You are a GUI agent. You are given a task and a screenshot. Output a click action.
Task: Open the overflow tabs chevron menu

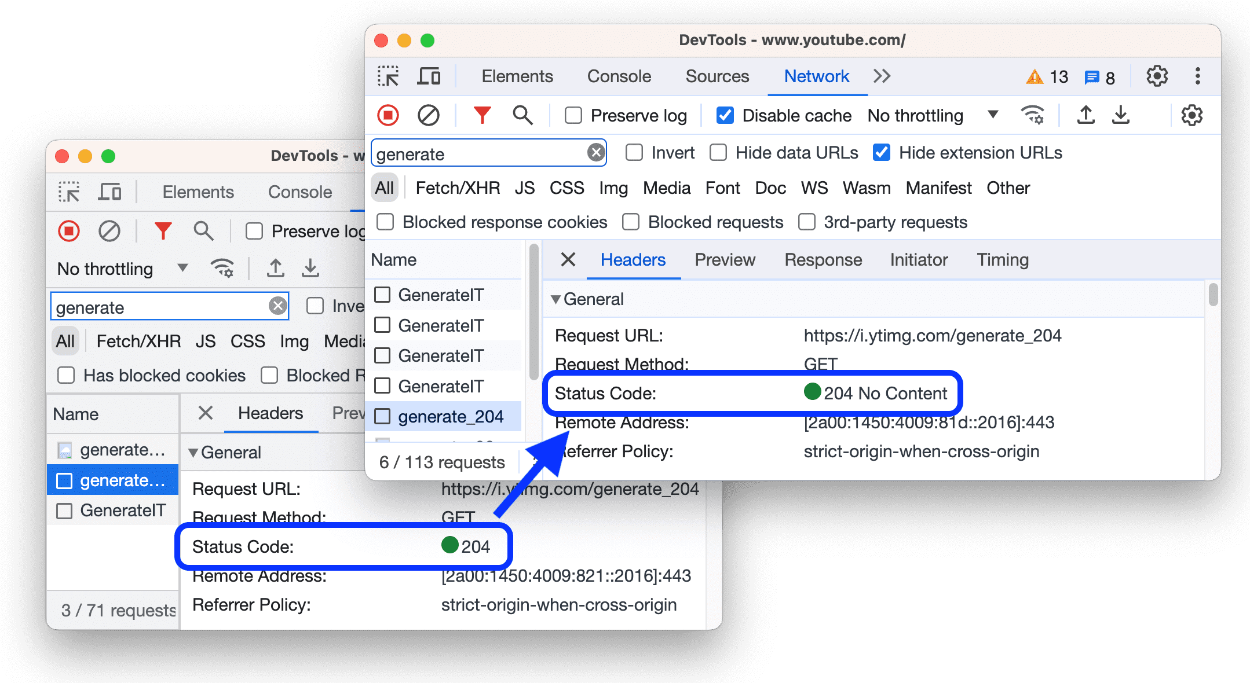pos(881,76)
